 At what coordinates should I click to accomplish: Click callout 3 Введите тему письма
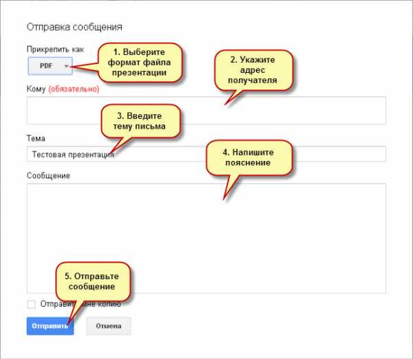coord(140,122)
